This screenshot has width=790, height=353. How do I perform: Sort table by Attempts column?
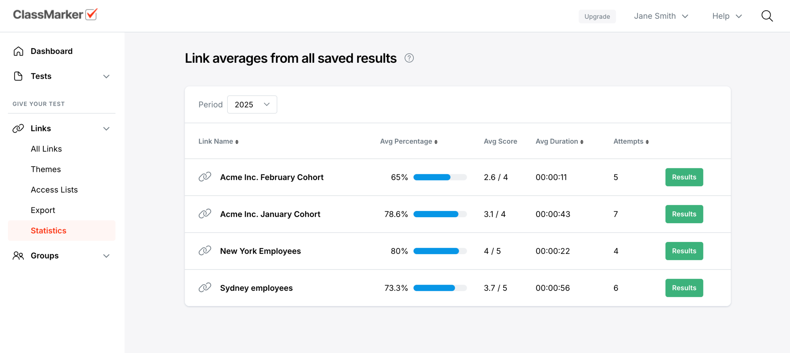pos(631,141)
